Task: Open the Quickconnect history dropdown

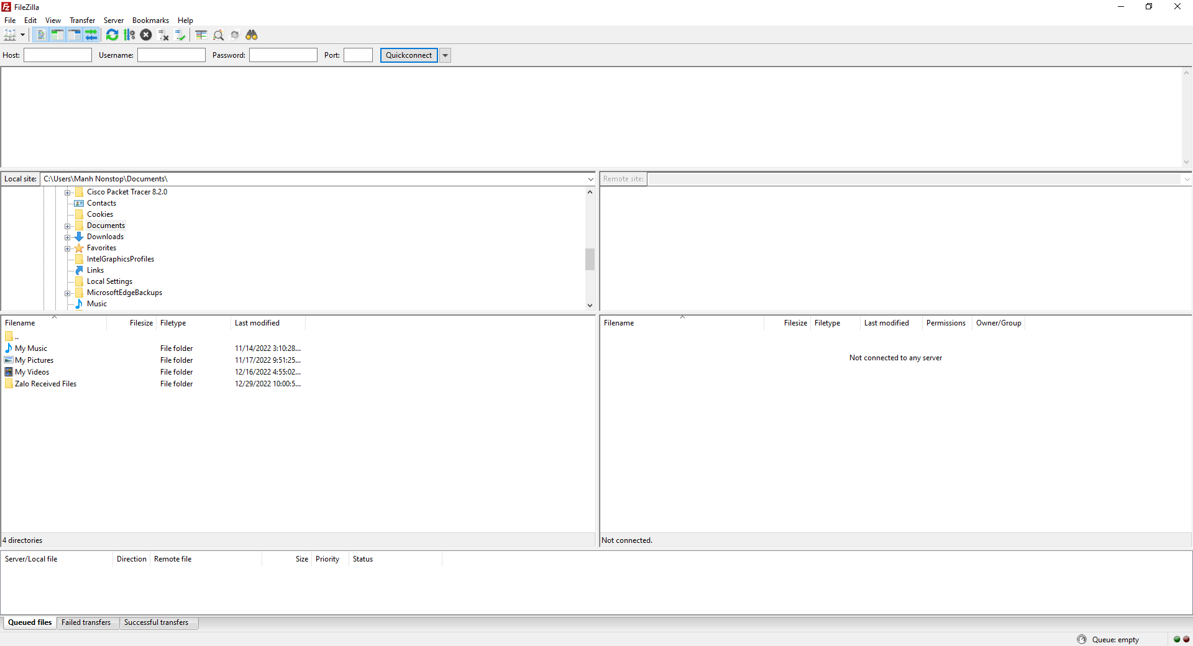Action: tap(445, 55)
